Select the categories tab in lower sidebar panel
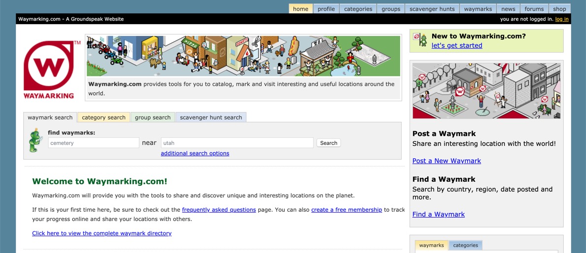Viewport: 586px width, 253px height. (465, 245)
